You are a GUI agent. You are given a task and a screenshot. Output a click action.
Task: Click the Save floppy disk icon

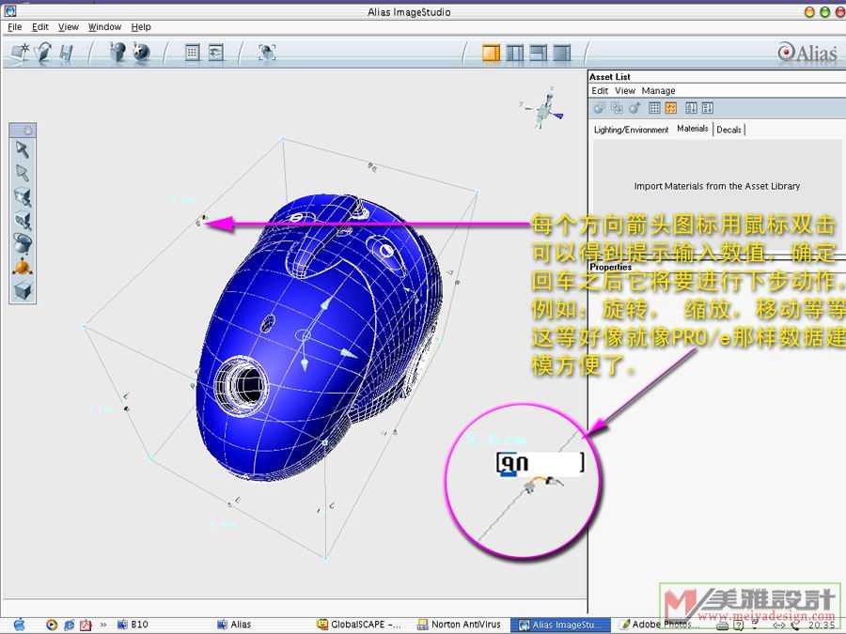[x=66, y=53]
